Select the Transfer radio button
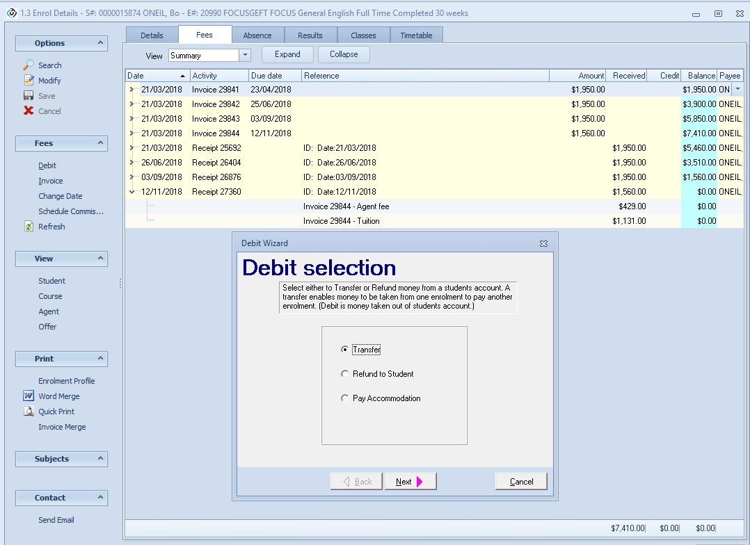 [x=344, y=350]
